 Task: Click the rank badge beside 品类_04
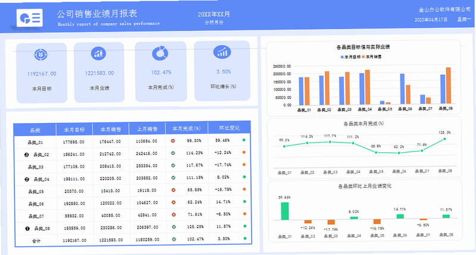tap(27, 180)
